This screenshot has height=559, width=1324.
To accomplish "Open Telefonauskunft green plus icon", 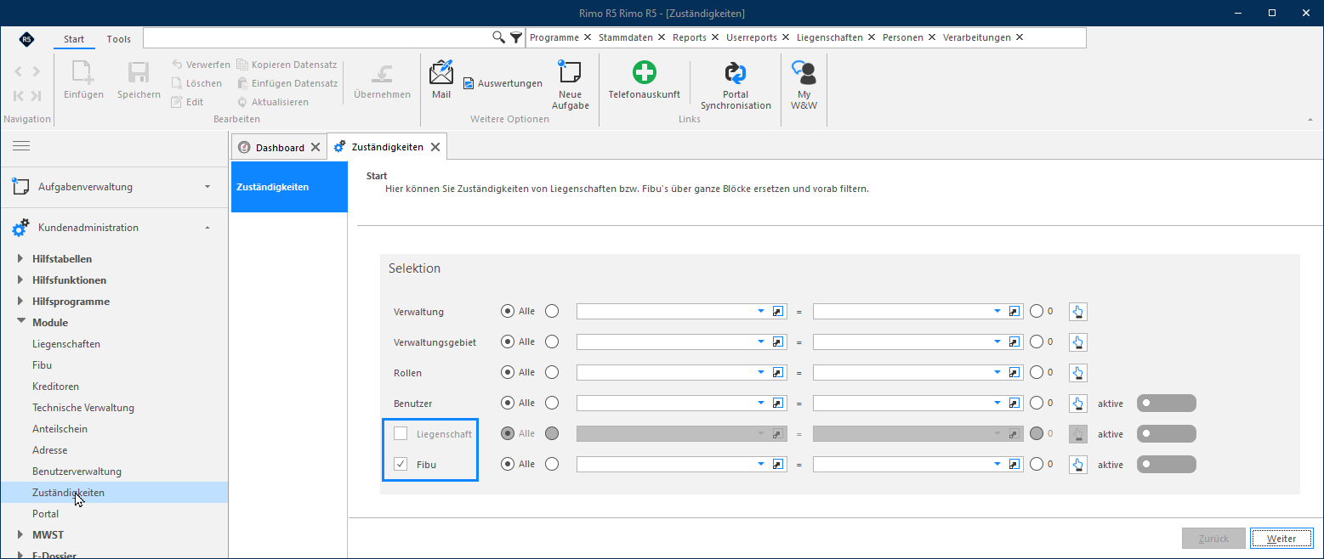I will point(645,72).
